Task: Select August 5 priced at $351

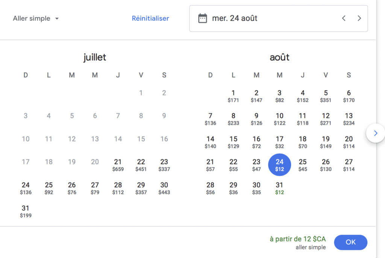Action: 326,96
